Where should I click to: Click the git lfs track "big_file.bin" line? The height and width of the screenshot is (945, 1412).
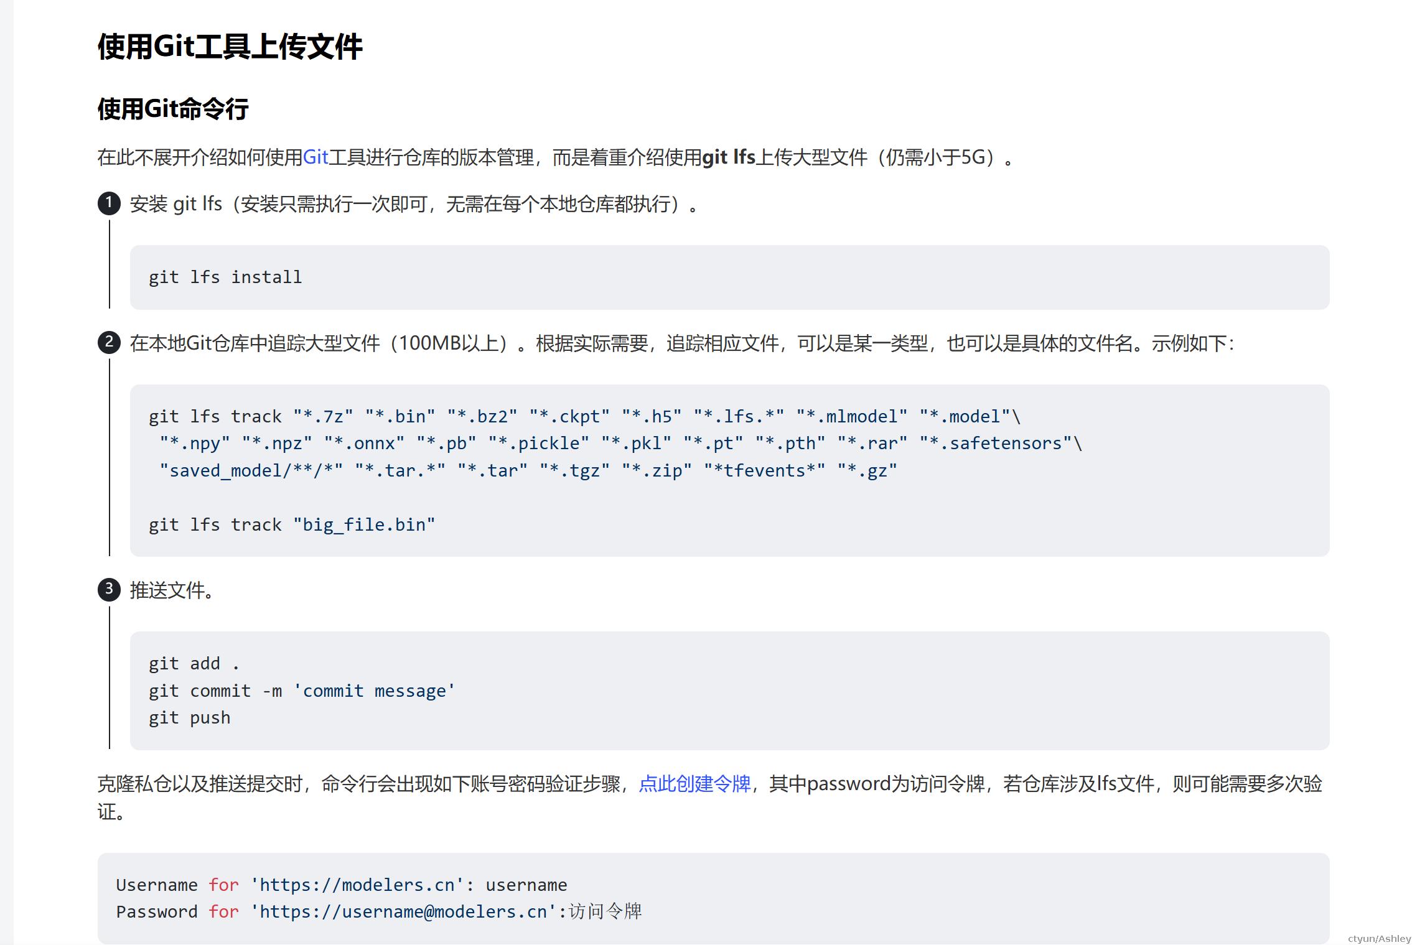(x=292, y=525)
